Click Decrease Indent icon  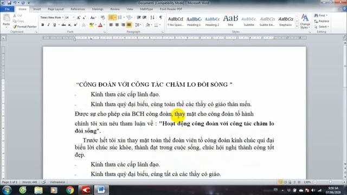(x=139, y=17)
